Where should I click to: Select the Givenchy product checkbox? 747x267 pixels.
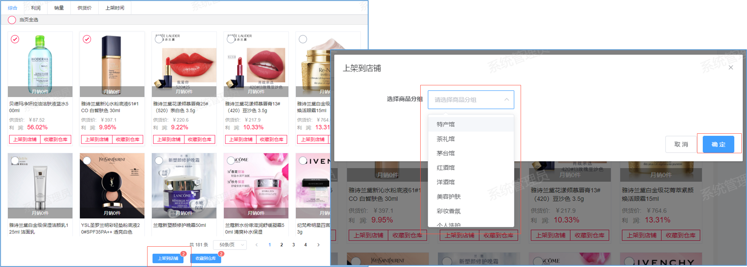click(303, 160)
